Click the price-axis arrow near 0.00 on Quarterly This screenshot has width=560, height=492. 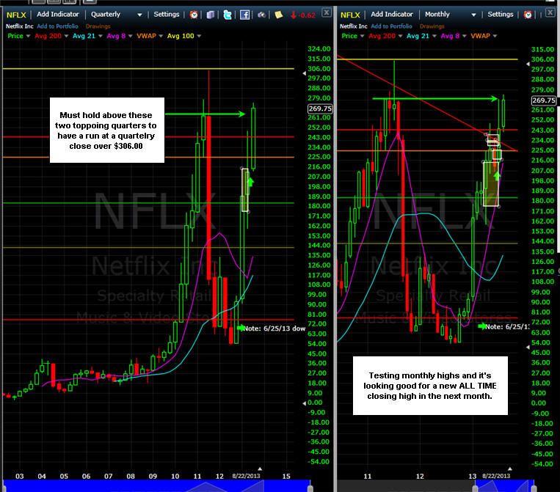coord(305,403)
